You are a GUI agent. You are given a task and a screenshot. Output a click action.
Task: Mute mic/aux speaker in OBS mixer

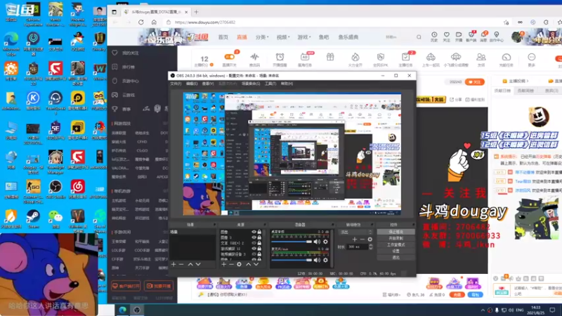pos(317,260)
